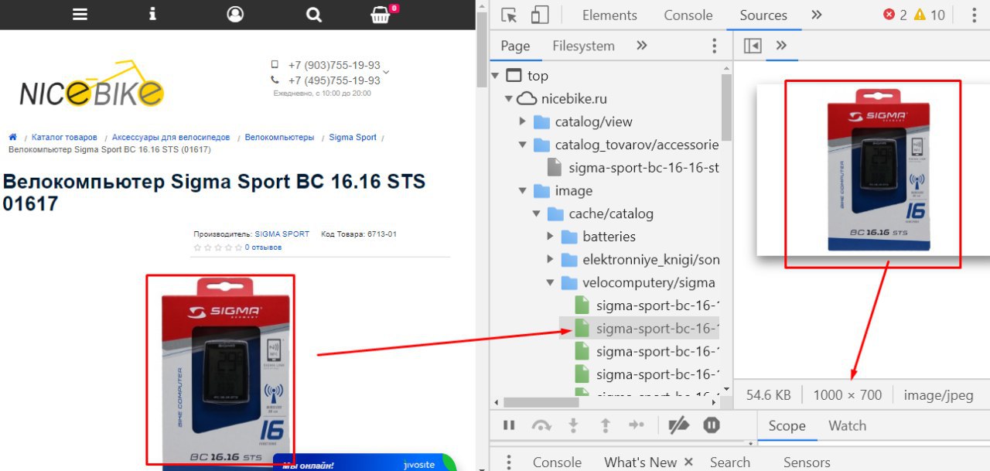Expand the batteries folder
This screenshot has width=990, height=471.
click(551, 236)
